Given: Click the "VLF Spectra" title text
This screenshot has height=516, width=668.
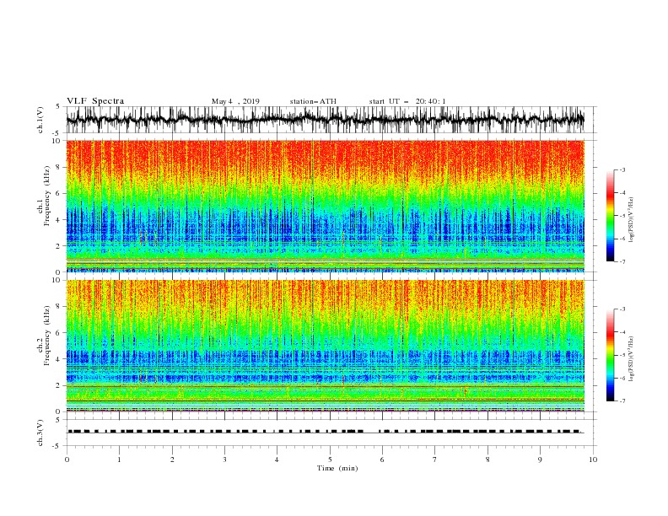Looking at the screenshot, I should tap(95, 101).
